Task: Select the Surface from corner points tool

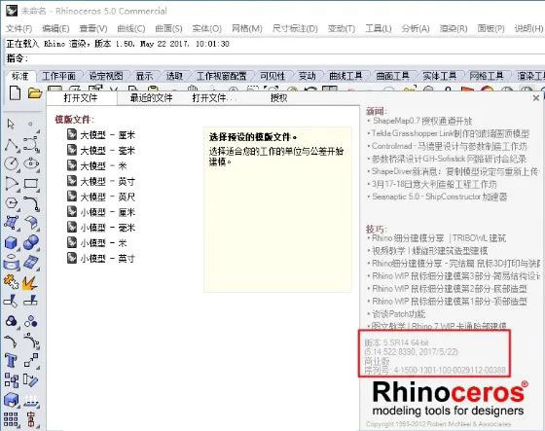Action: pos(12,223)
